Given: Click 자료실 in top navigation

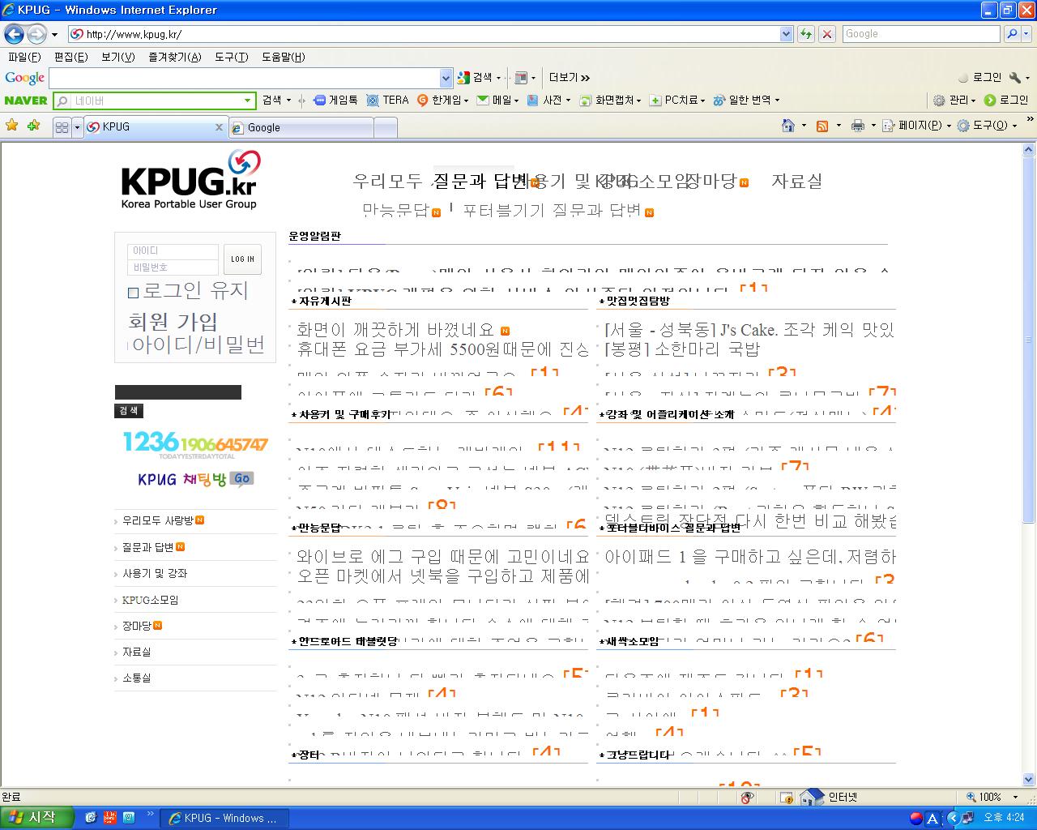Looking at the screenshot, I should point(796,181).
